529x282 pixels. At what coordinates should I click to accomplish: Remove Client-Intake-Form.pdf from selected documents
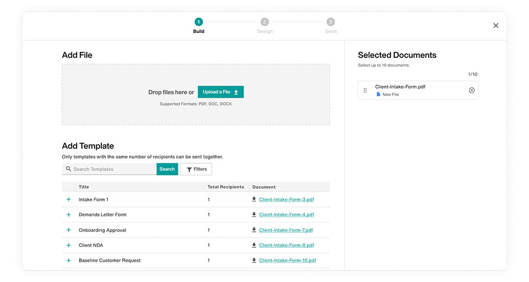(x=471, y=90)
